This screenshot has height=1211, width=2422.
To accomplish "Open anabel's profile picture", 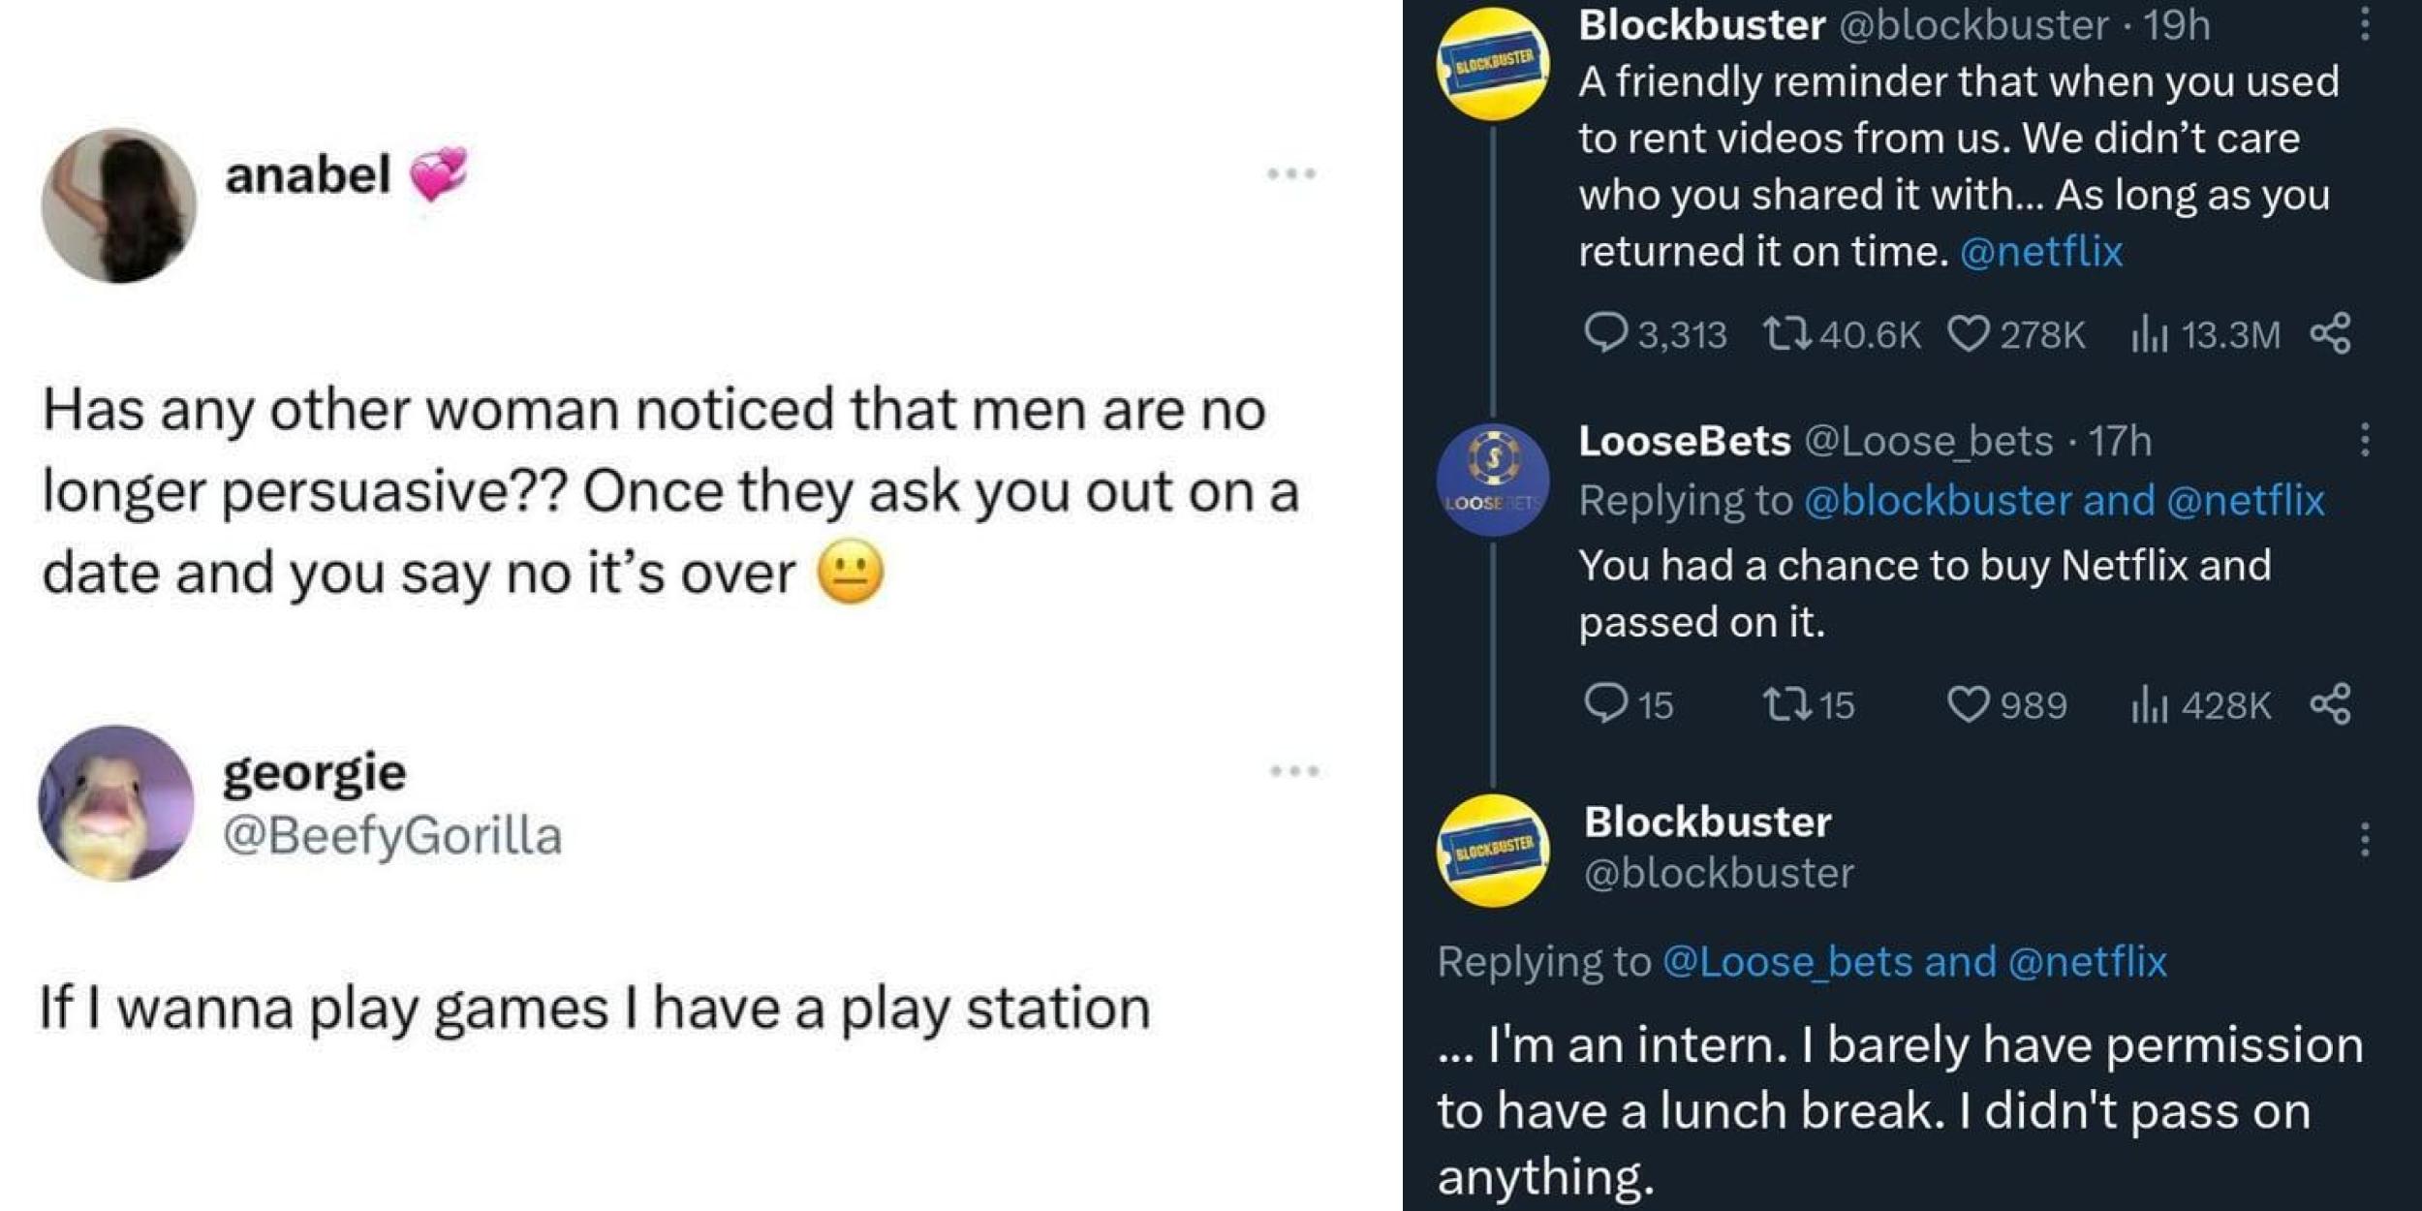I will click(119, 205).
